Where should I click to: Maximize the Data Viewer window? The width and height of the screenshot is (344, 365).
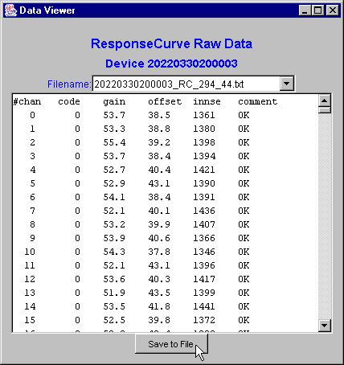coord(318,10)
